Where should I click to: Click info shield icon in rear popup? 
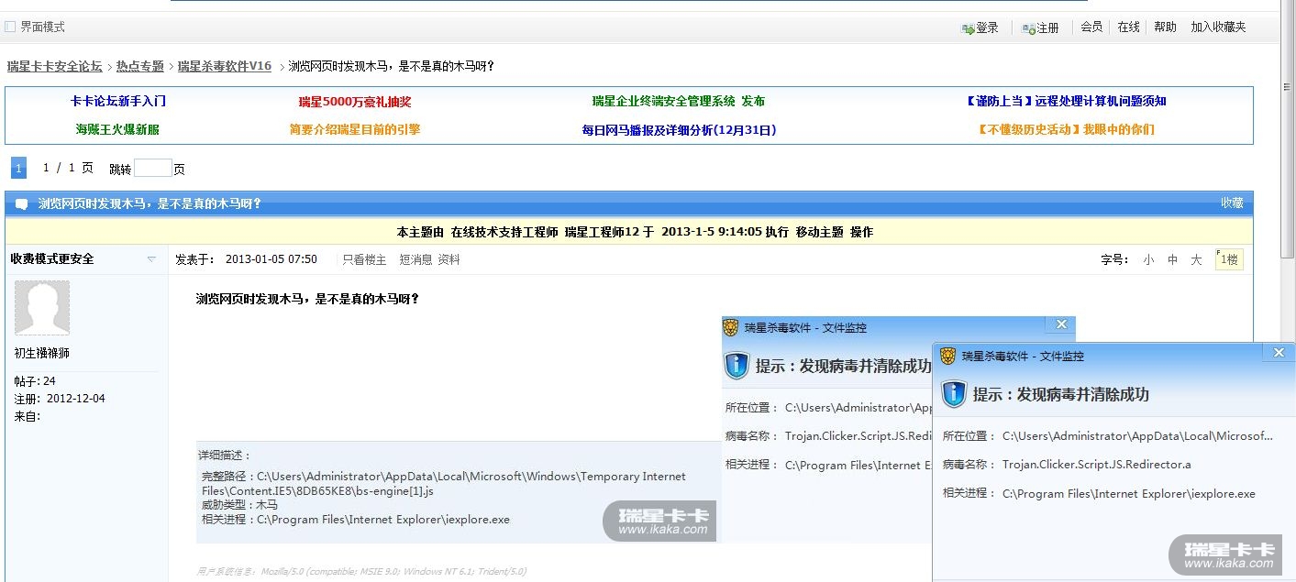tap(737, 366)
